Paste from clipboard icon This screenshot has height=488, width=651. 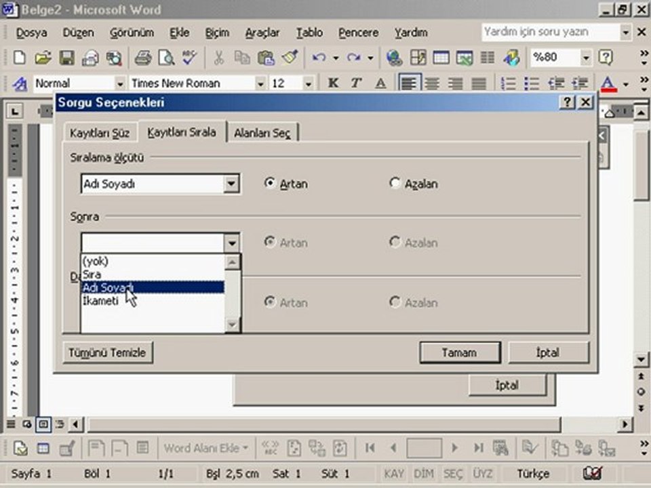(x=266, y=58)
